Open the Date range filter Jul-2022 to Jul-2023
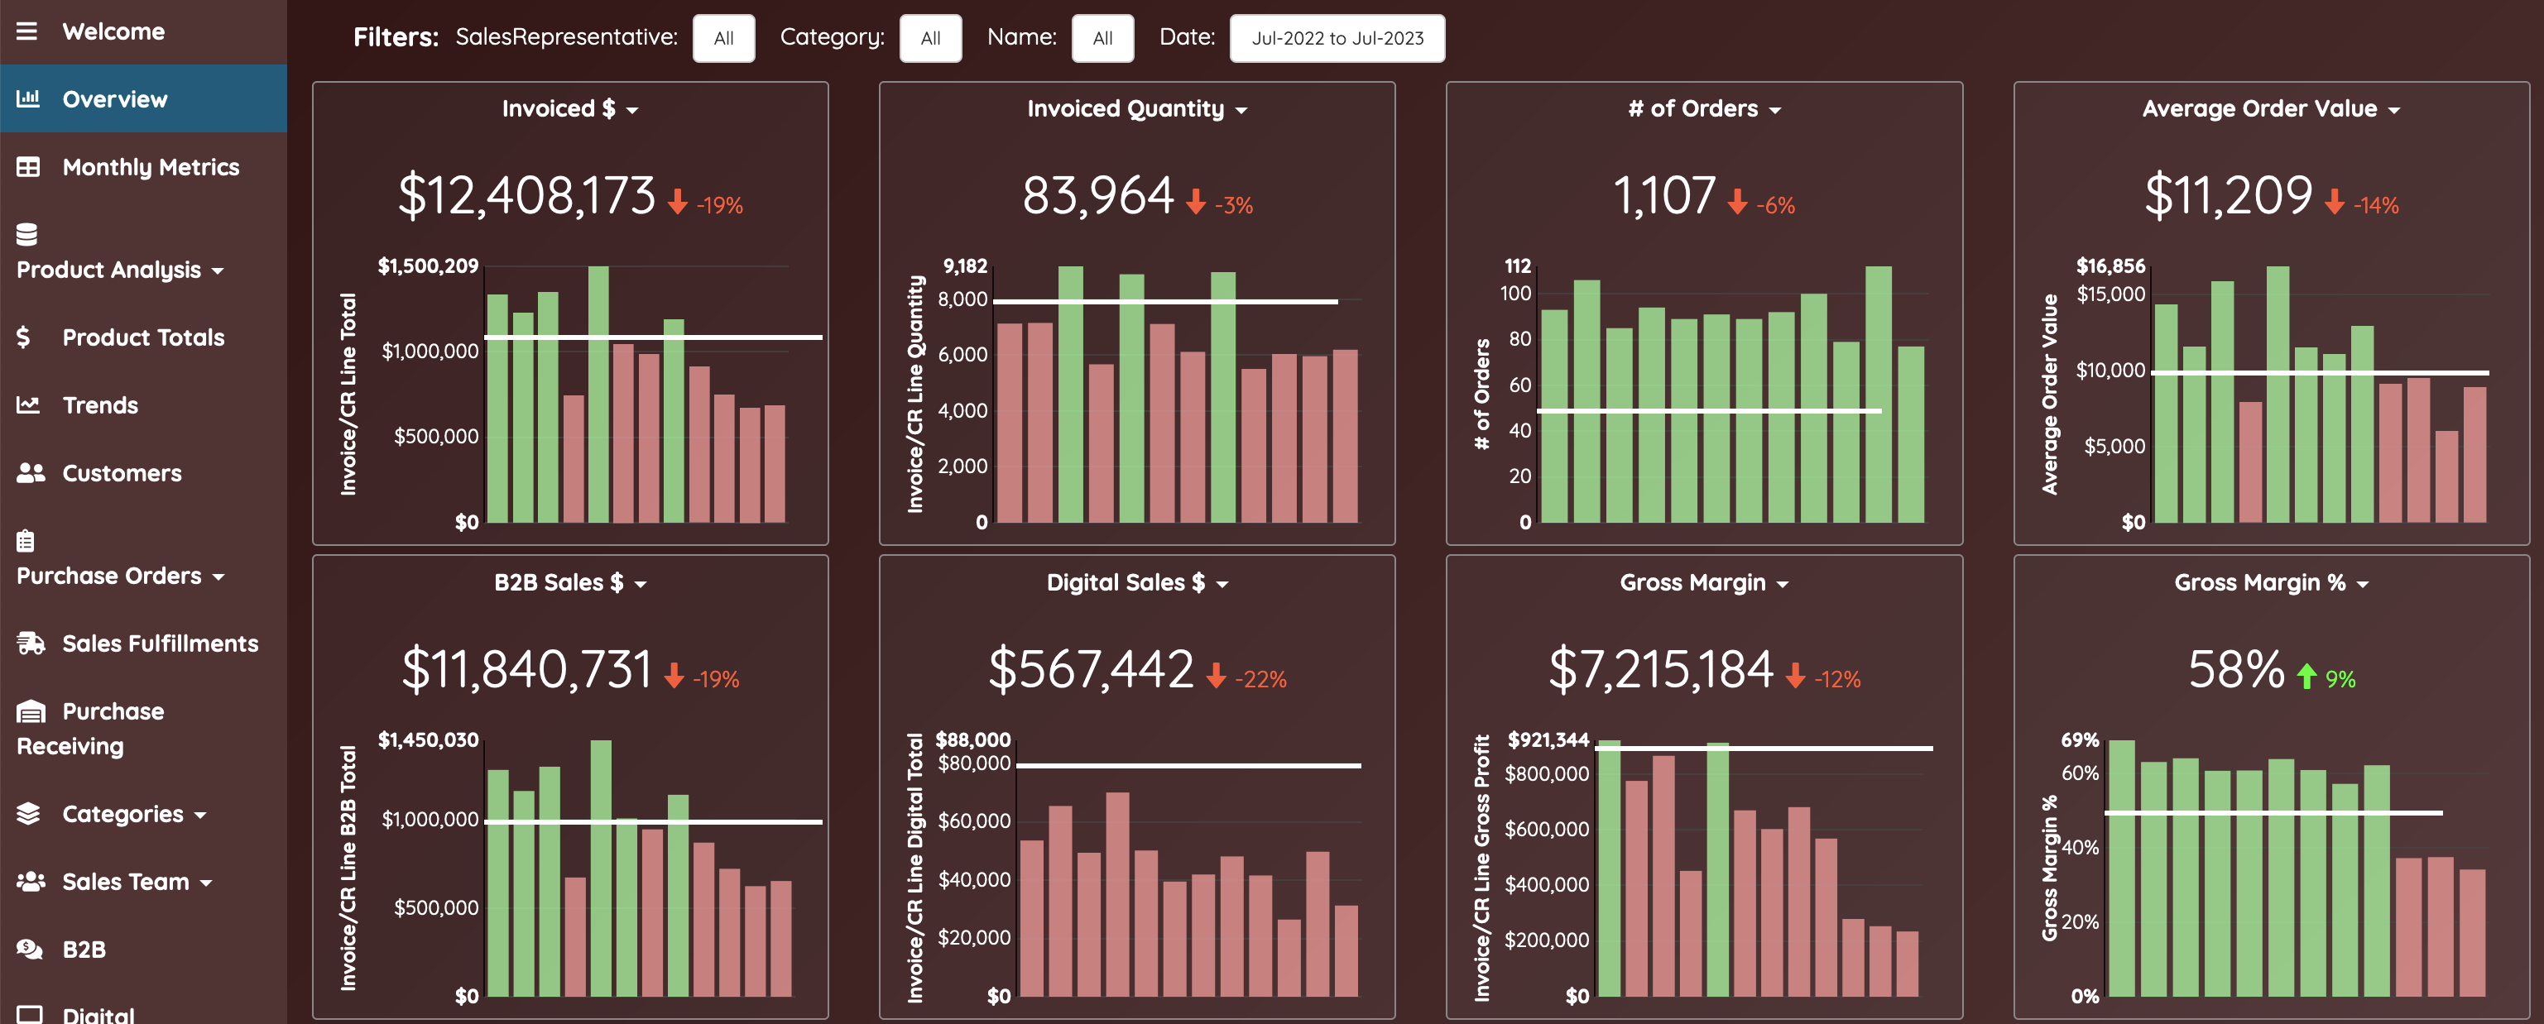 point(1337,39)
